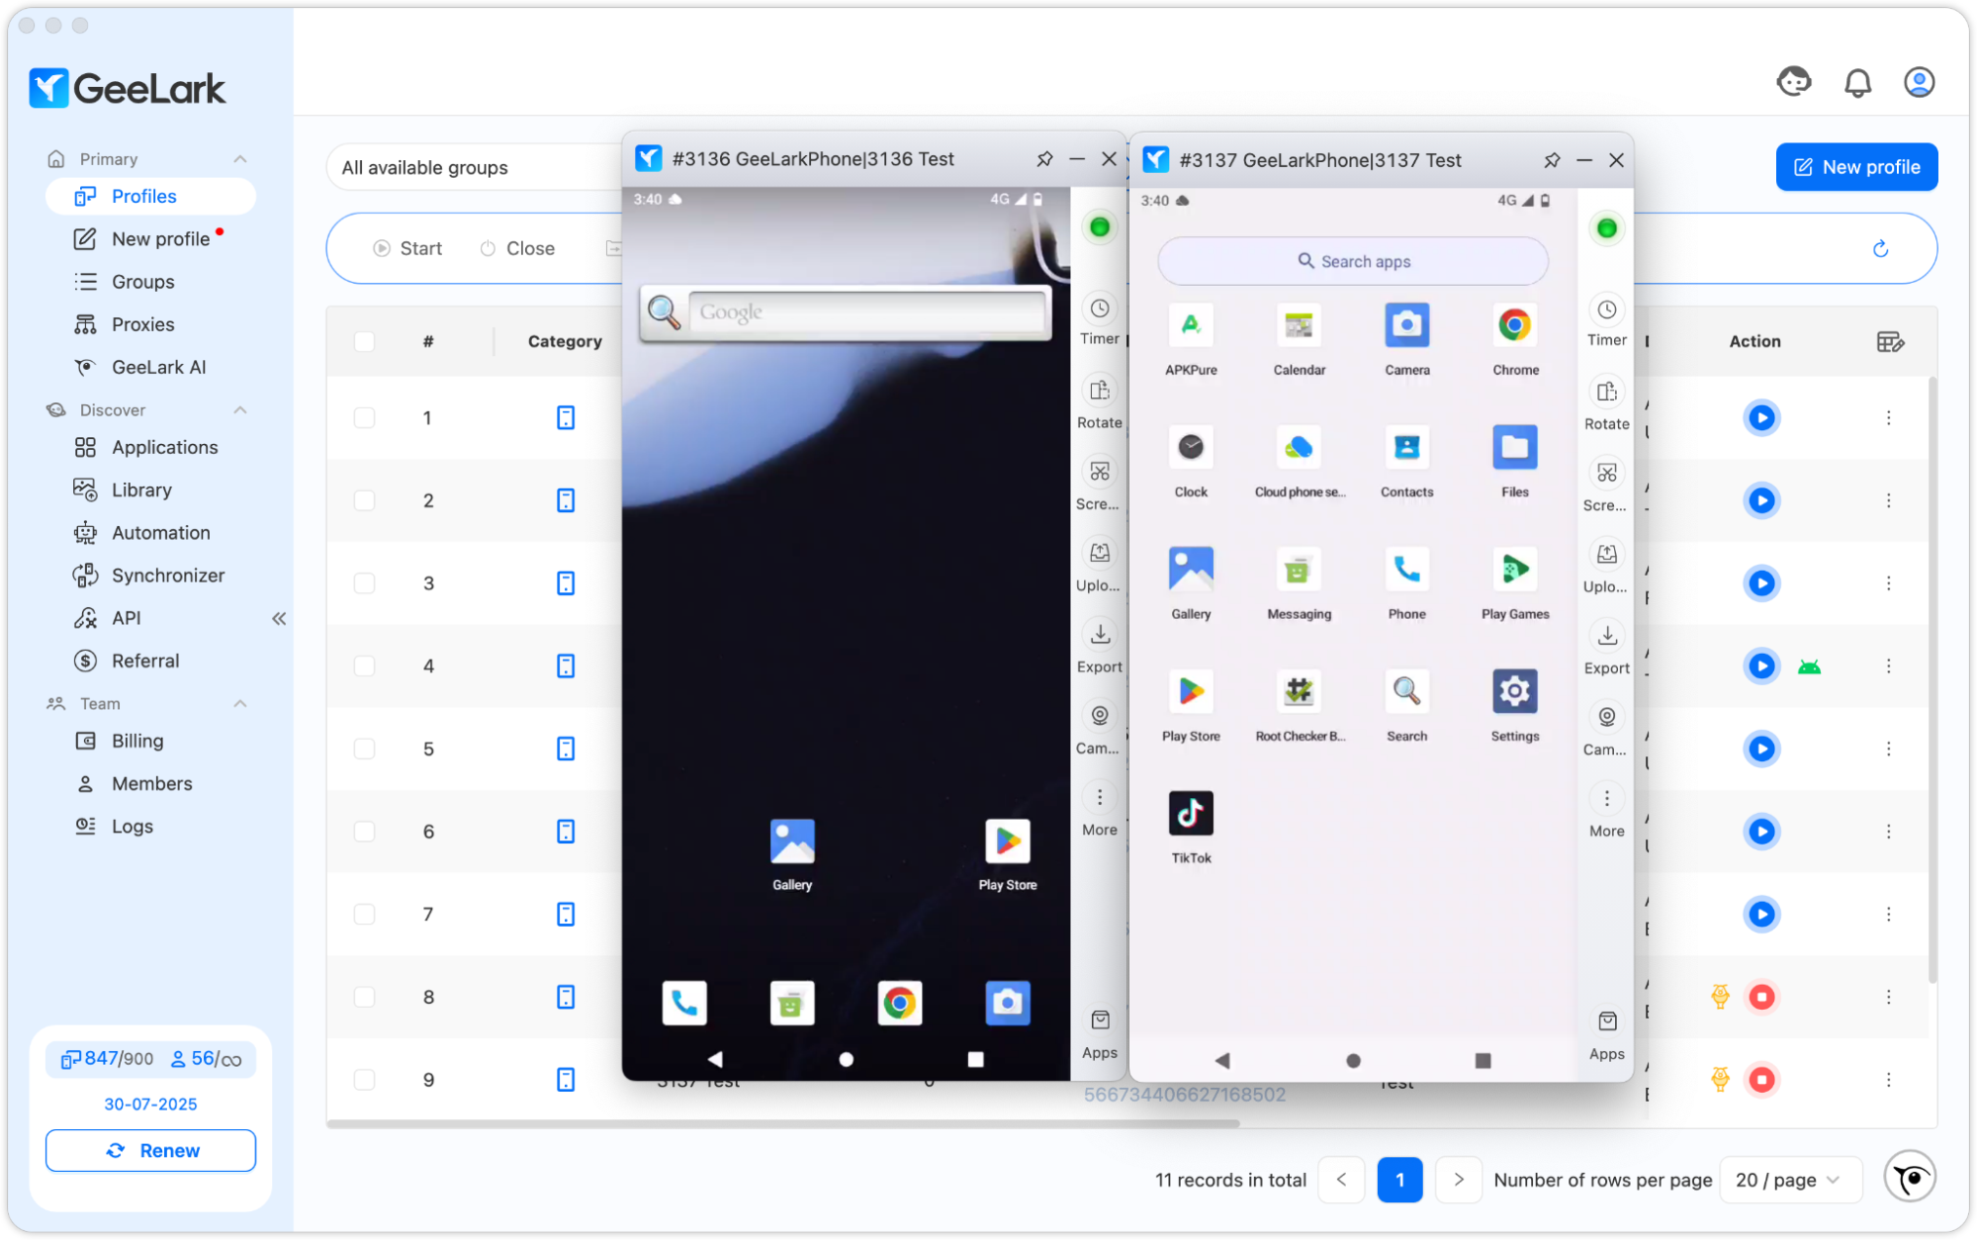Check the box for row 1
This screenshot has width=1977, height=1241.
pyautogui.click(x=364, y=417)
